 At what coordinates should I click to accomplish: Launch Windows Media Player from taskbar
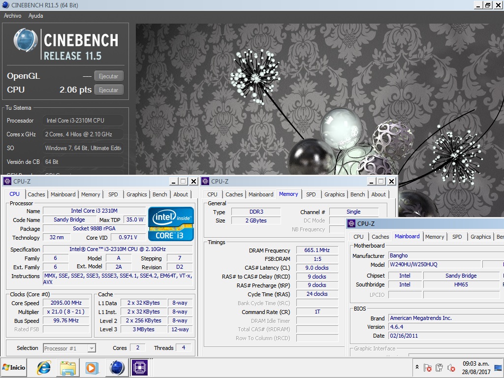pos(92,368)
